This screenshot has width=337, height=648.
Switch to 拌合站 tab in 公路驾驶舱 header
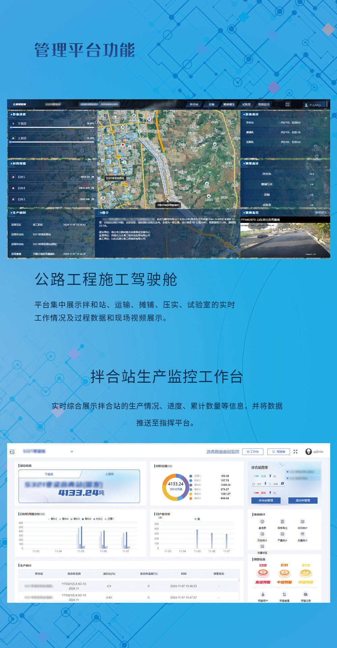coord(194,104)
